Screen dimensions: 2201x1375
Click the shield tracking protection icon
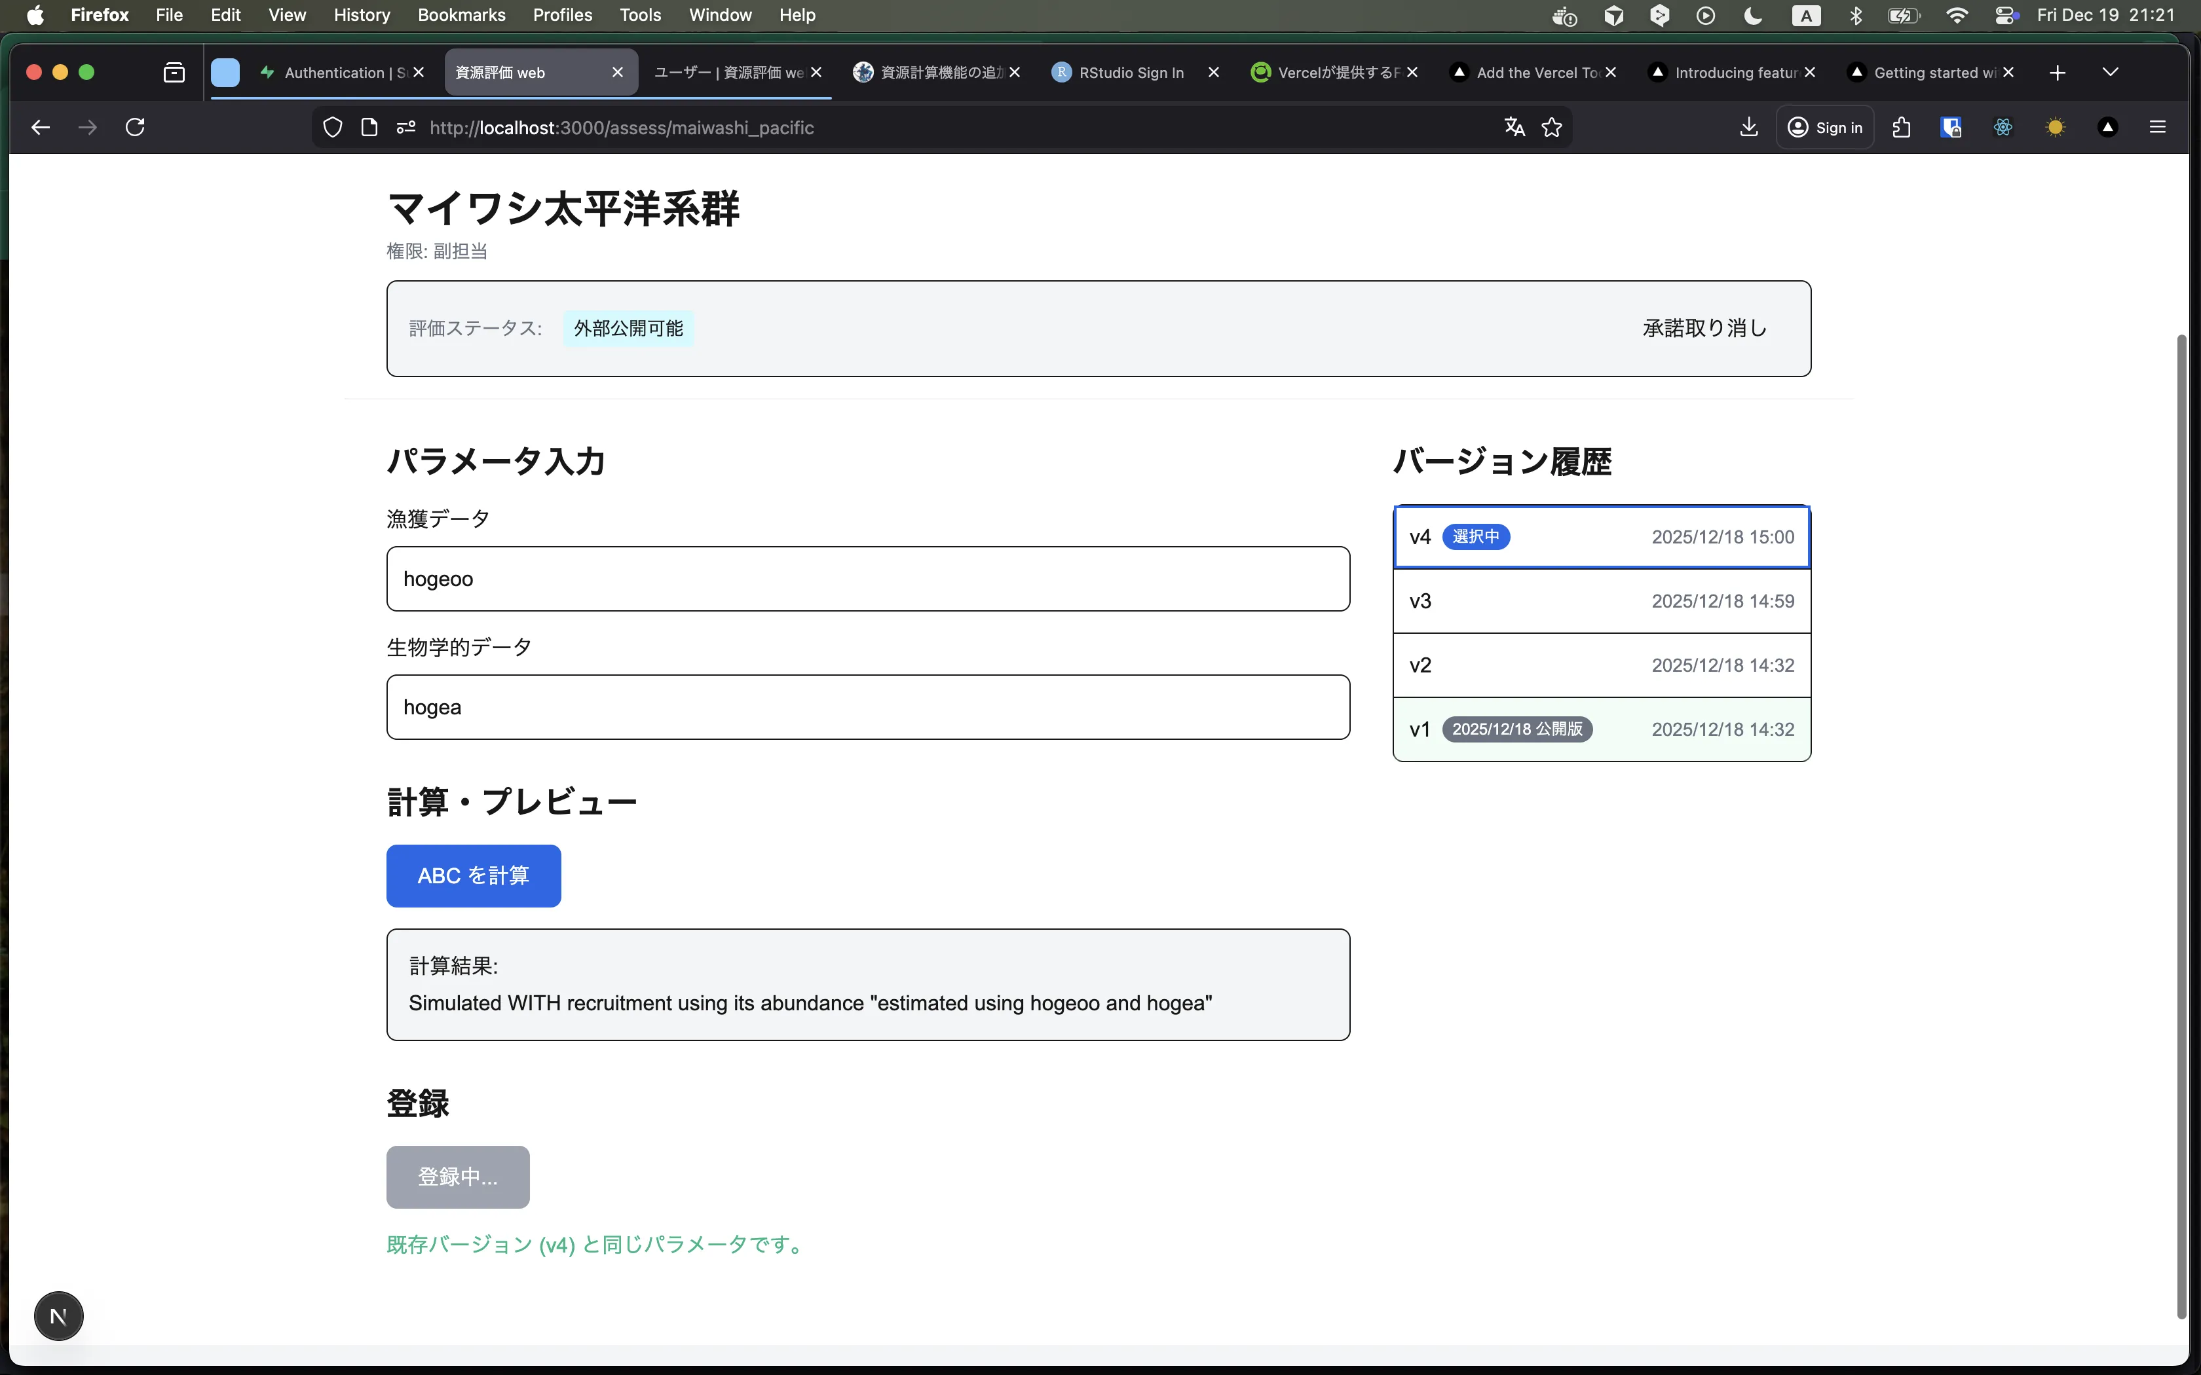pyautogui.click(x=331, y=126)
